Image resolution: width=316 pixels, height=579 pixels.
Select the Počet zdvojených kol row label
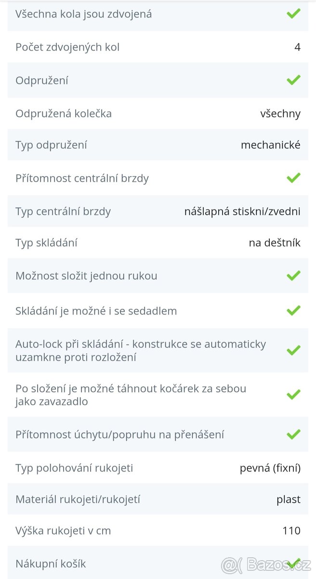pyautogui.click(x=67, y=47)
